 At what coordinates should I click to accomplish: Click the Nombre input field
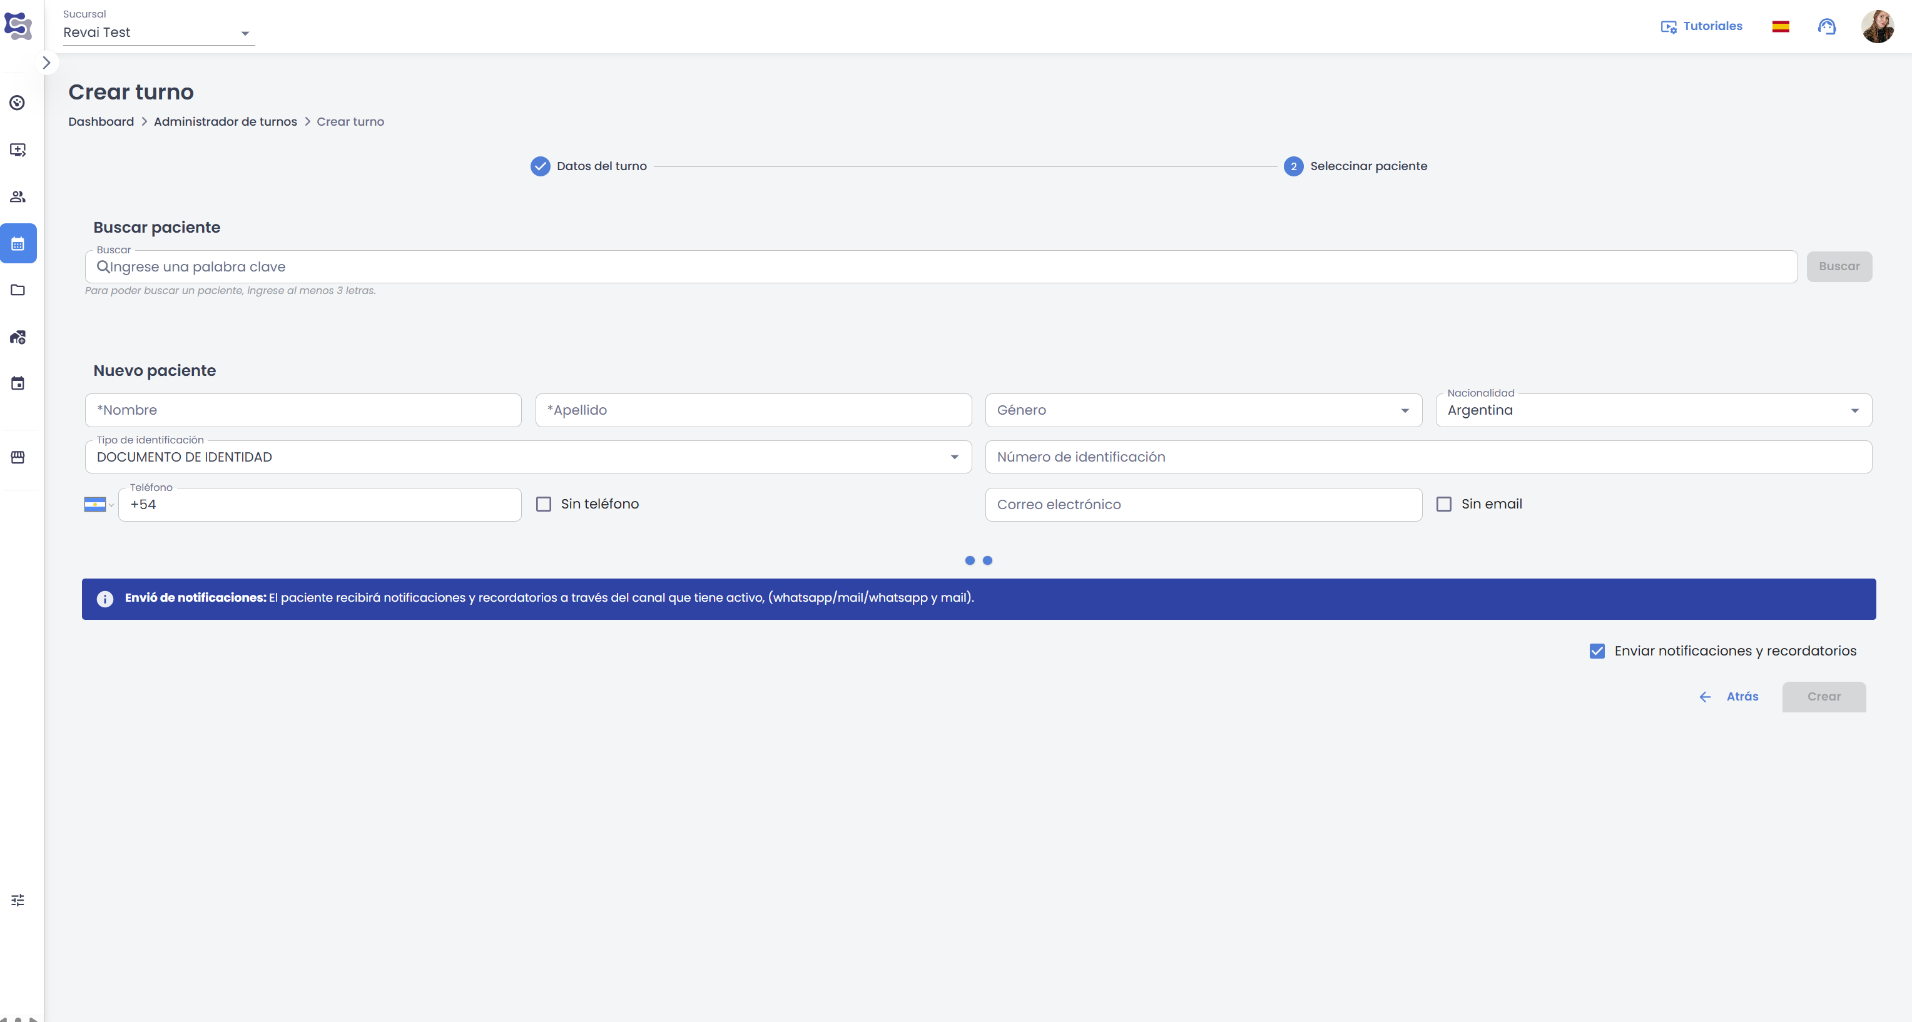click(303, 410)
